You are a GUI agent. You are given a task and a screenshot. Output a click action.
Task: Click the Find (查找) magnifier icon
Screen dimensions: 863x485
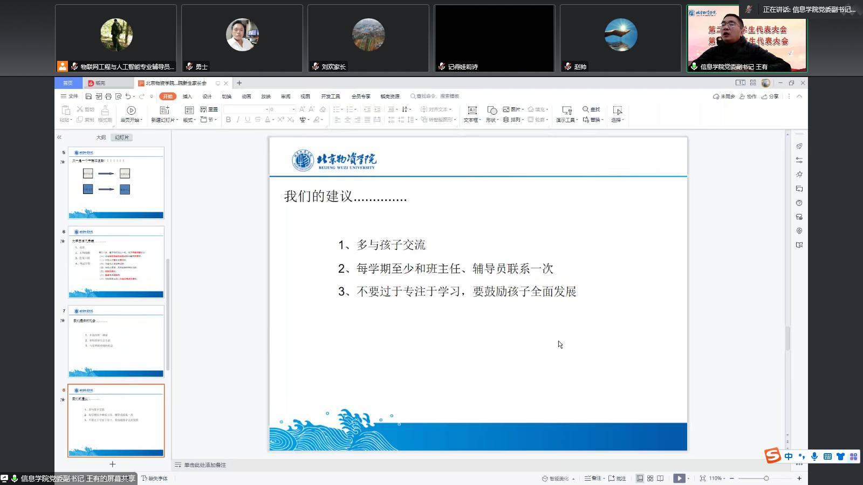pyautogui.click(x=586, y=109)
